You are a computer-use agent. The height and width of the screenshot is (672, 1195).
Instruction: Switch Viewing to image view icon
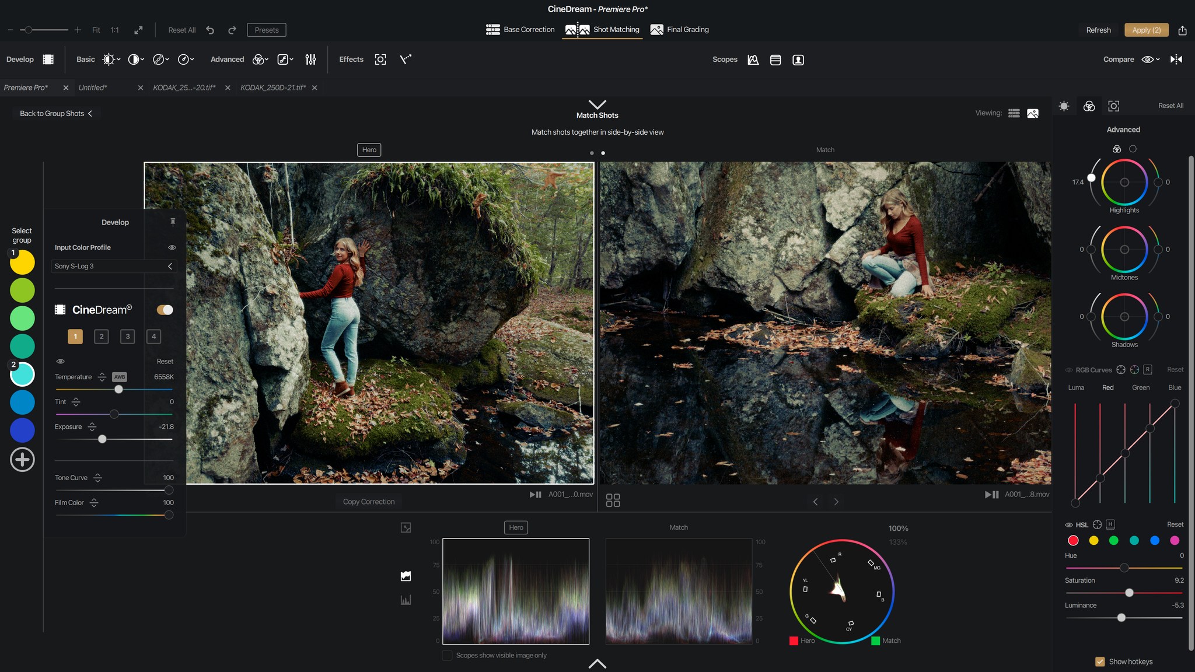coord(1033,113)
